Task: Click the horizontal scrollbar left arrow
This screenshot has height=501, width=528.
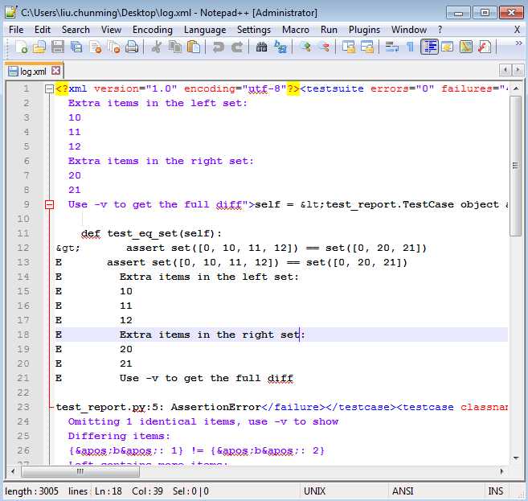Action: pyautogui.click(x=13, y=472)
